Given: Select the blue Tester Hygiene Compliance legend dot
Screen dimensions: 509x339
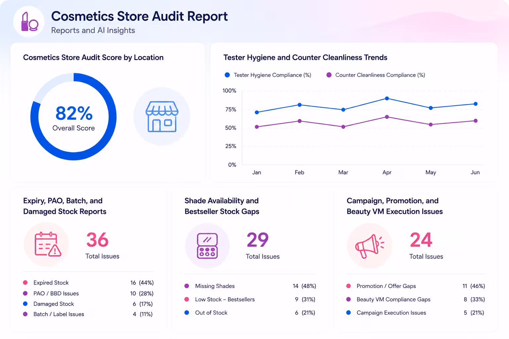Looking at the screenshot, I should pyautogui.click(x=227, y=75).
